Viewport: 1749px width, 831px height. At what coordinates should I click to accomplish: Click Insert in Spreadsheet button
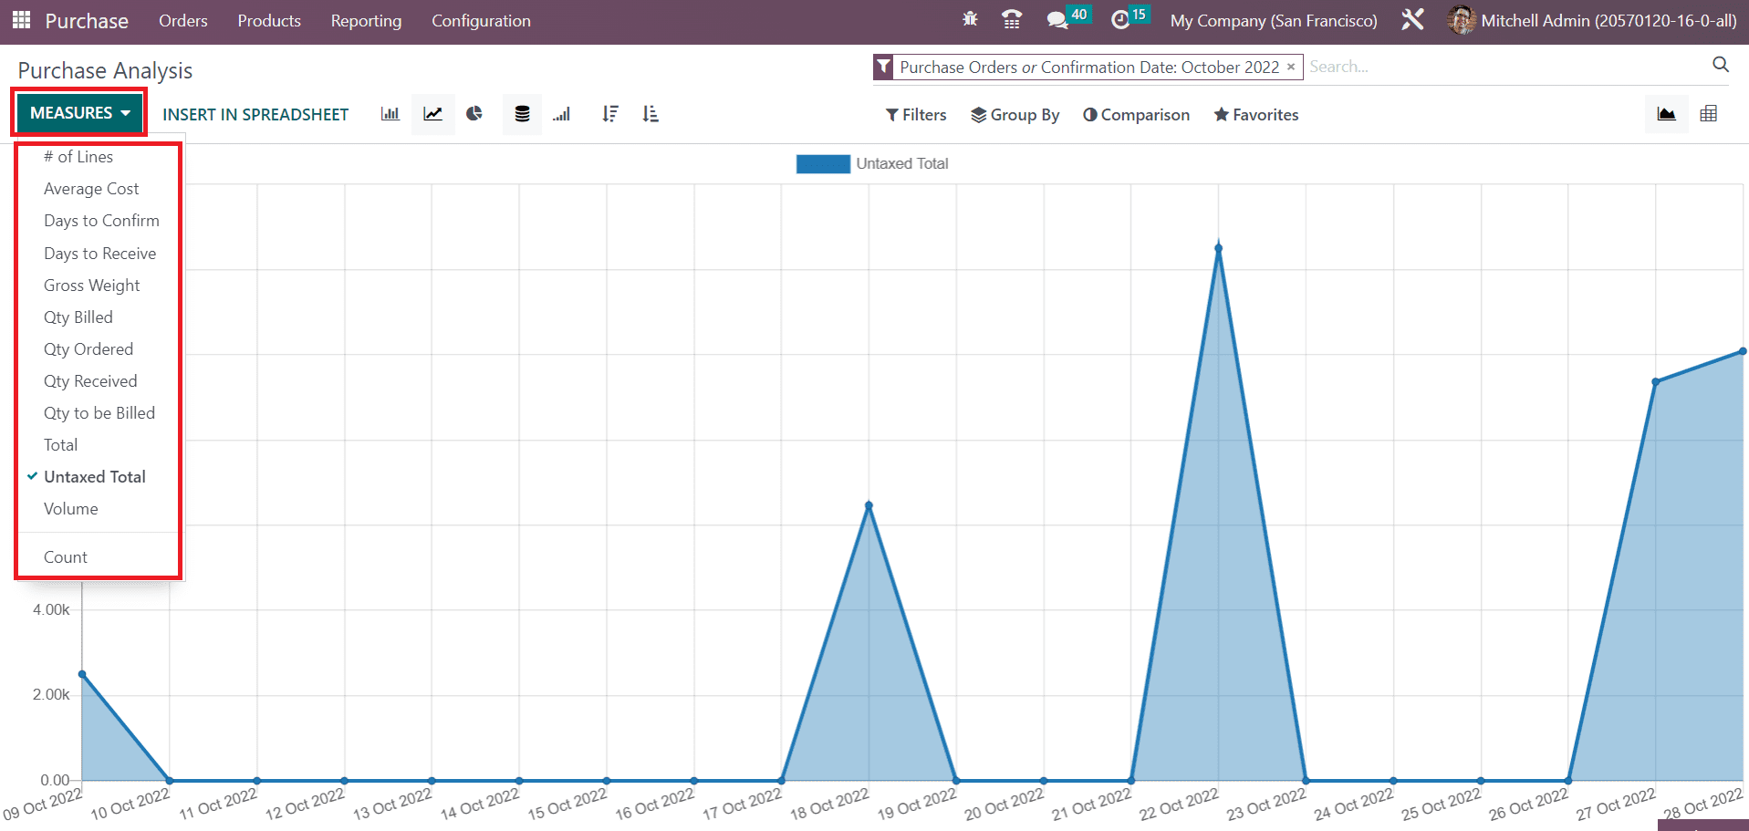[255, 115]
